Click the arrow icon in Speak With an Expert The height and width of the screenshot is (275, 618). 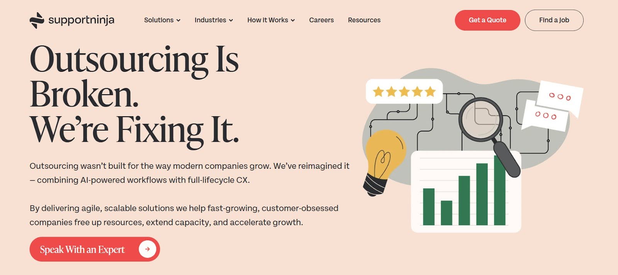pos(148,249)
